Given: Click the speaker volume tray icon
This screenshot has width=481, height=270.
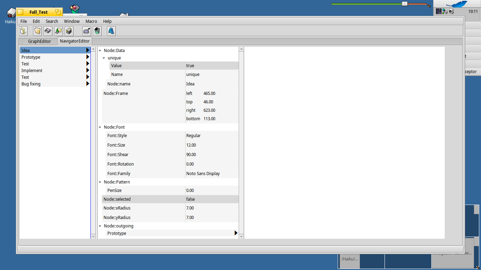Looking at the screenshot, I should click(x=451, y=12).
